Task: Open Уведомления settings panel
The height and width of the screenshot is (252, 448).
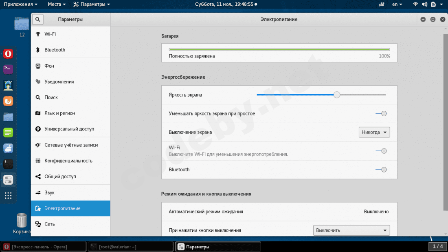Action: click(70, 82)
